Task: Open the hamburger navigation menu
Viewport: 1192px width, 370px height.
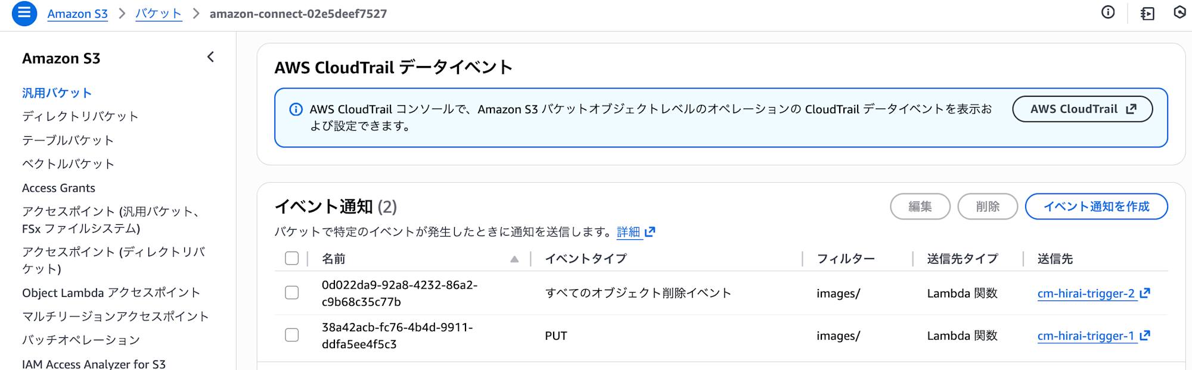Action: click(x=24, y=12)
